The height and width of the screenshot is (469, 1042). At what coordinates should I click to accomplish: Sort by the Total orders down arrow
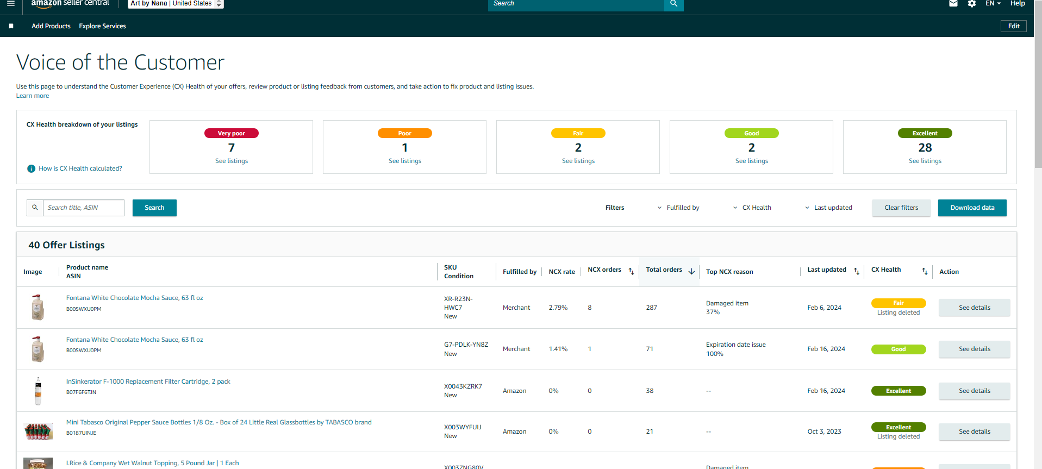pyautogui.click(x=691, y=271)
